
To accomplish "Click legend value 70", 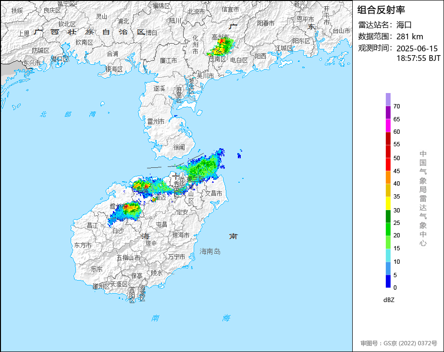I will point(397,106).
